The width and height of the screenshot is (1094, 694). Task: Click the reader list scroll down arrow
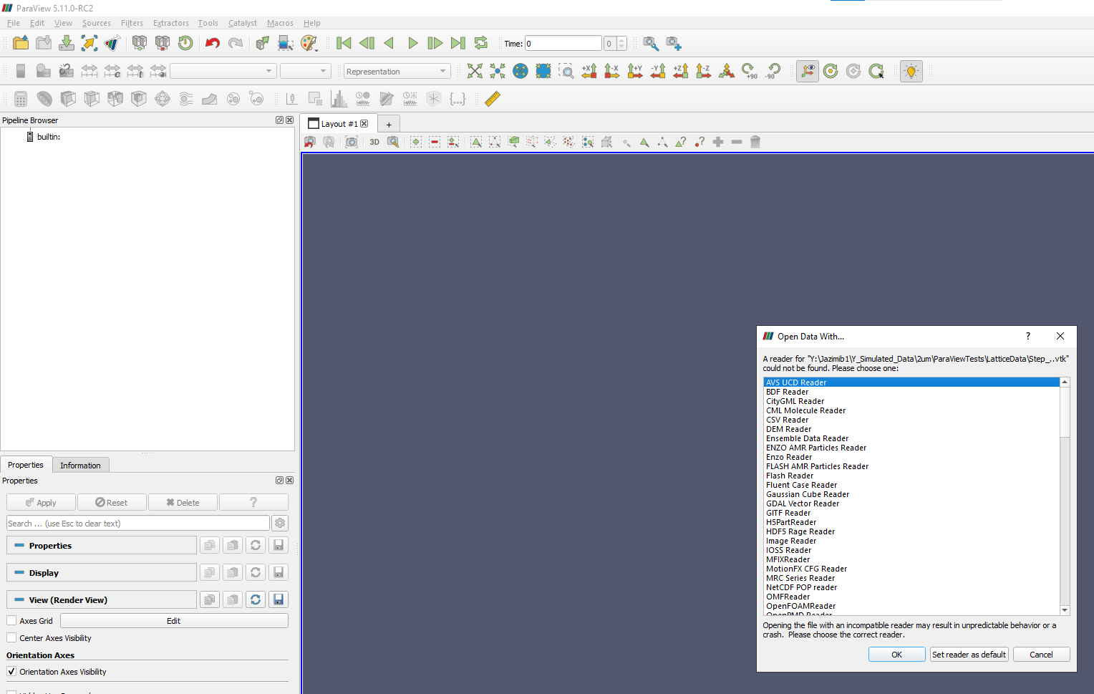coord(1065,610)
